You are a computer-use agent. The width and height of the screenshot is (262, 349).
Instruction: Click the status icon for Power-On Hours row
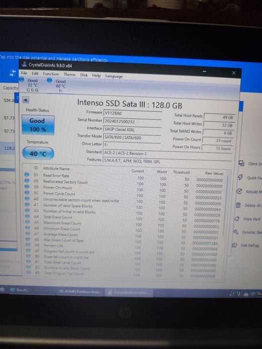click(27, 186)
